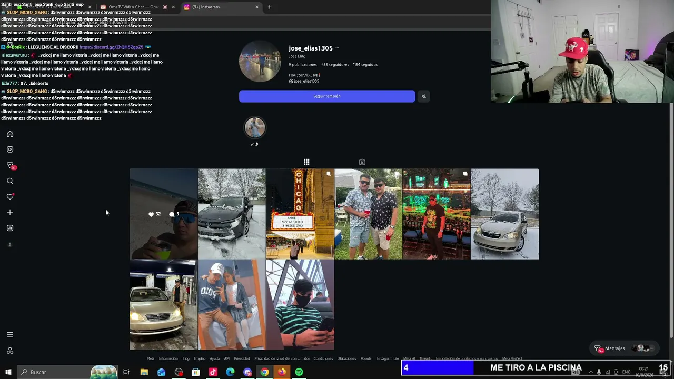674x379 pixels.
Task: Open the Privacidad footer link
Action: click(242, 358)
